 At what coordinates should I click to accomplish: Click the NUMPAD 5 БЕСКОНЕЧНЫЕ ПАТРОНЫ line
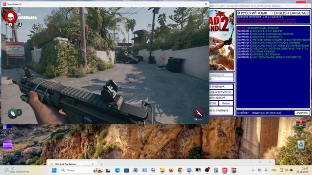click(273, 46)
